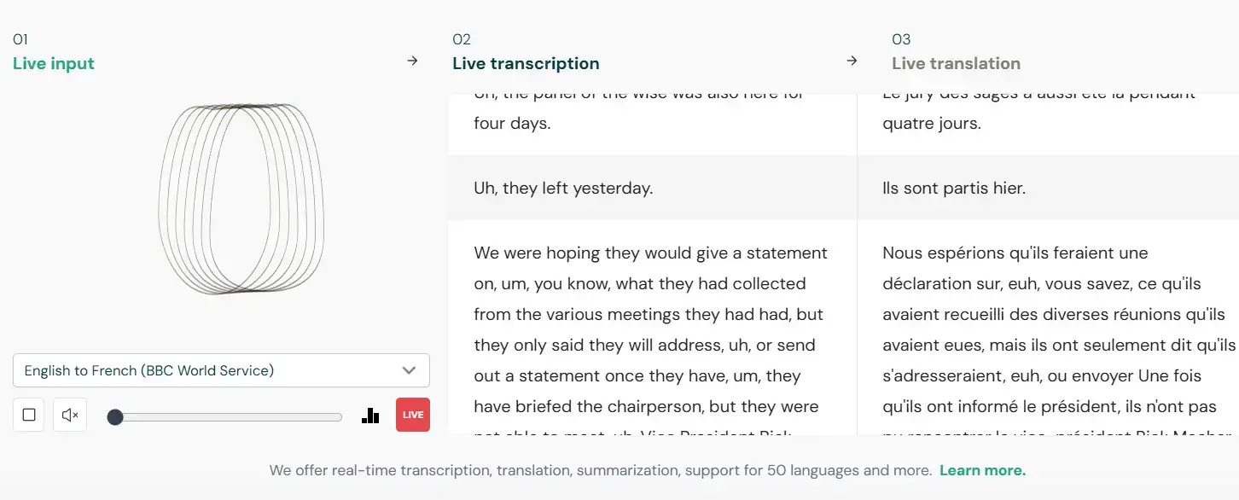Click the oval waveform visualization
Viewport: 1239px width, 500px height.
click(241, 197)
